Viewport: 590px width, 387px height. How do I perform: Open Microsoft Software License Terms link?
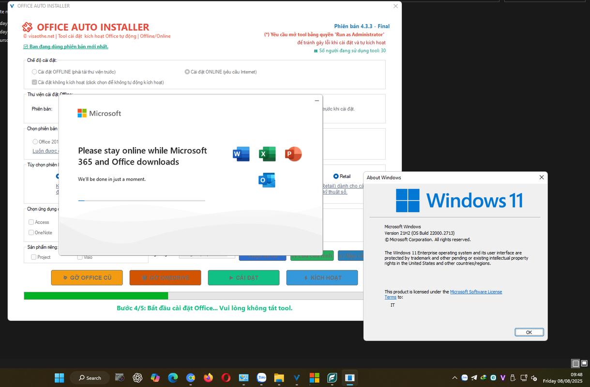476,292
